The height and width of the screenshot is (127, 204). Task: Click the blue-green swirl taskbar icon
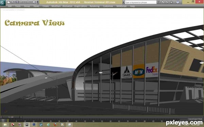click(x=41, y=125)
